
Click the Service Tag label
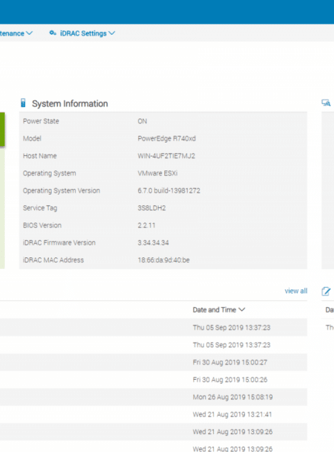(40, 208)
